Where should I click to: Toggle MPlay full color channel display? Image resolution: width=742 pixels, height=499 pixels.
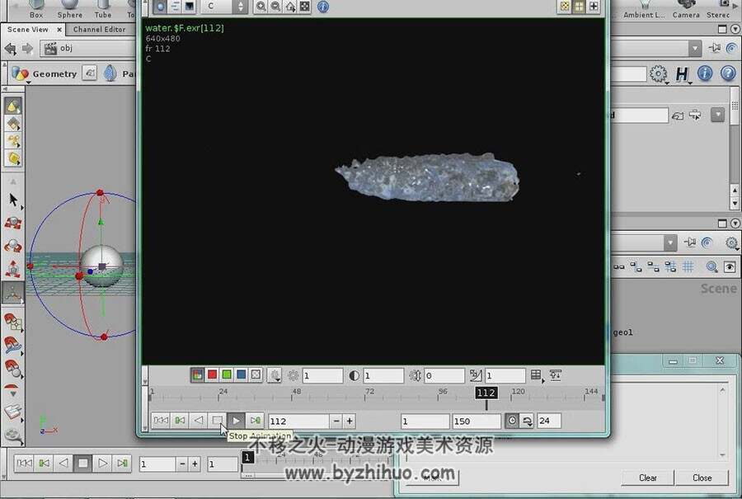tap(198, 375)
